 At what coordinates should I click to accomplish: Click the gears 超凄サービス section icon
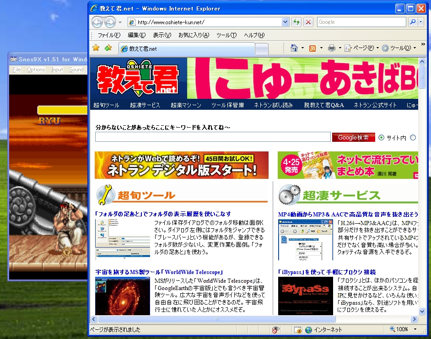coord(289,194)
